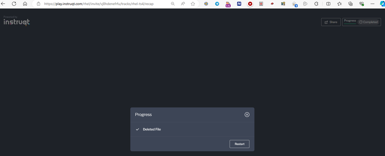Select the Deleted File progress item
This screenshot has height=156, width=385.
(x=152, y=129)
